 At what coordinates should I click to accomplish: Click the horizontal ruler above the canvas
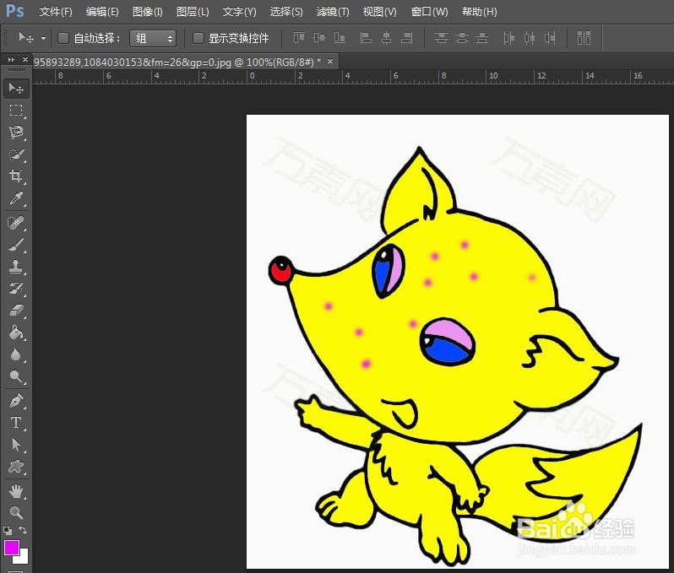[x=353, y=77]
